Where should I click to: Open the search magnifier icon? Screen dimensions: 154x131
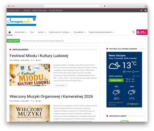(134, 32)
